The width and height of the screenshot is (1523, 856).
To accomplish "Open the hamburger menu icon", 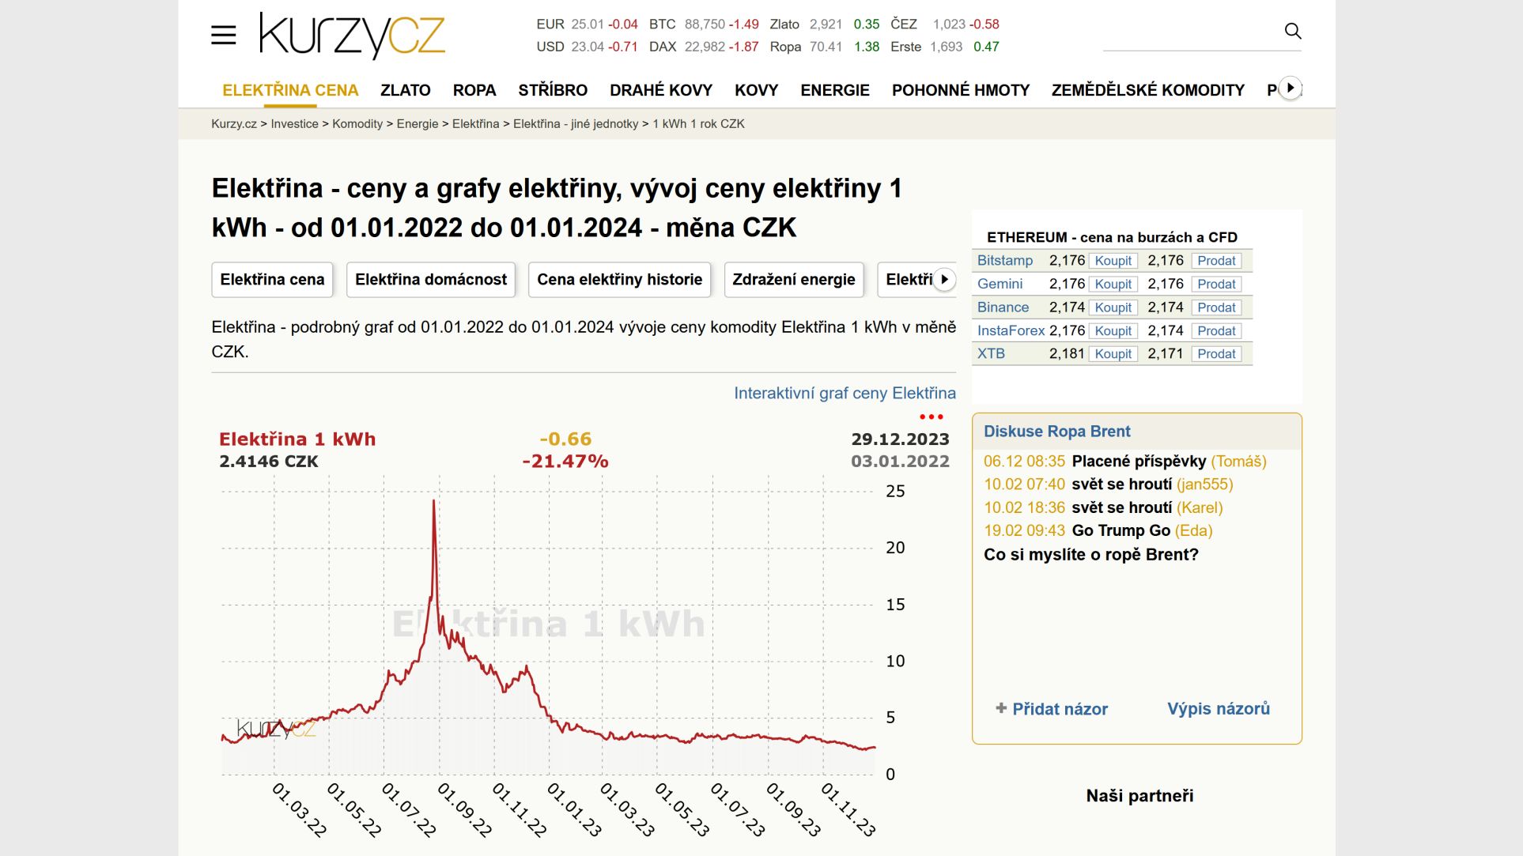I will 224,35.
